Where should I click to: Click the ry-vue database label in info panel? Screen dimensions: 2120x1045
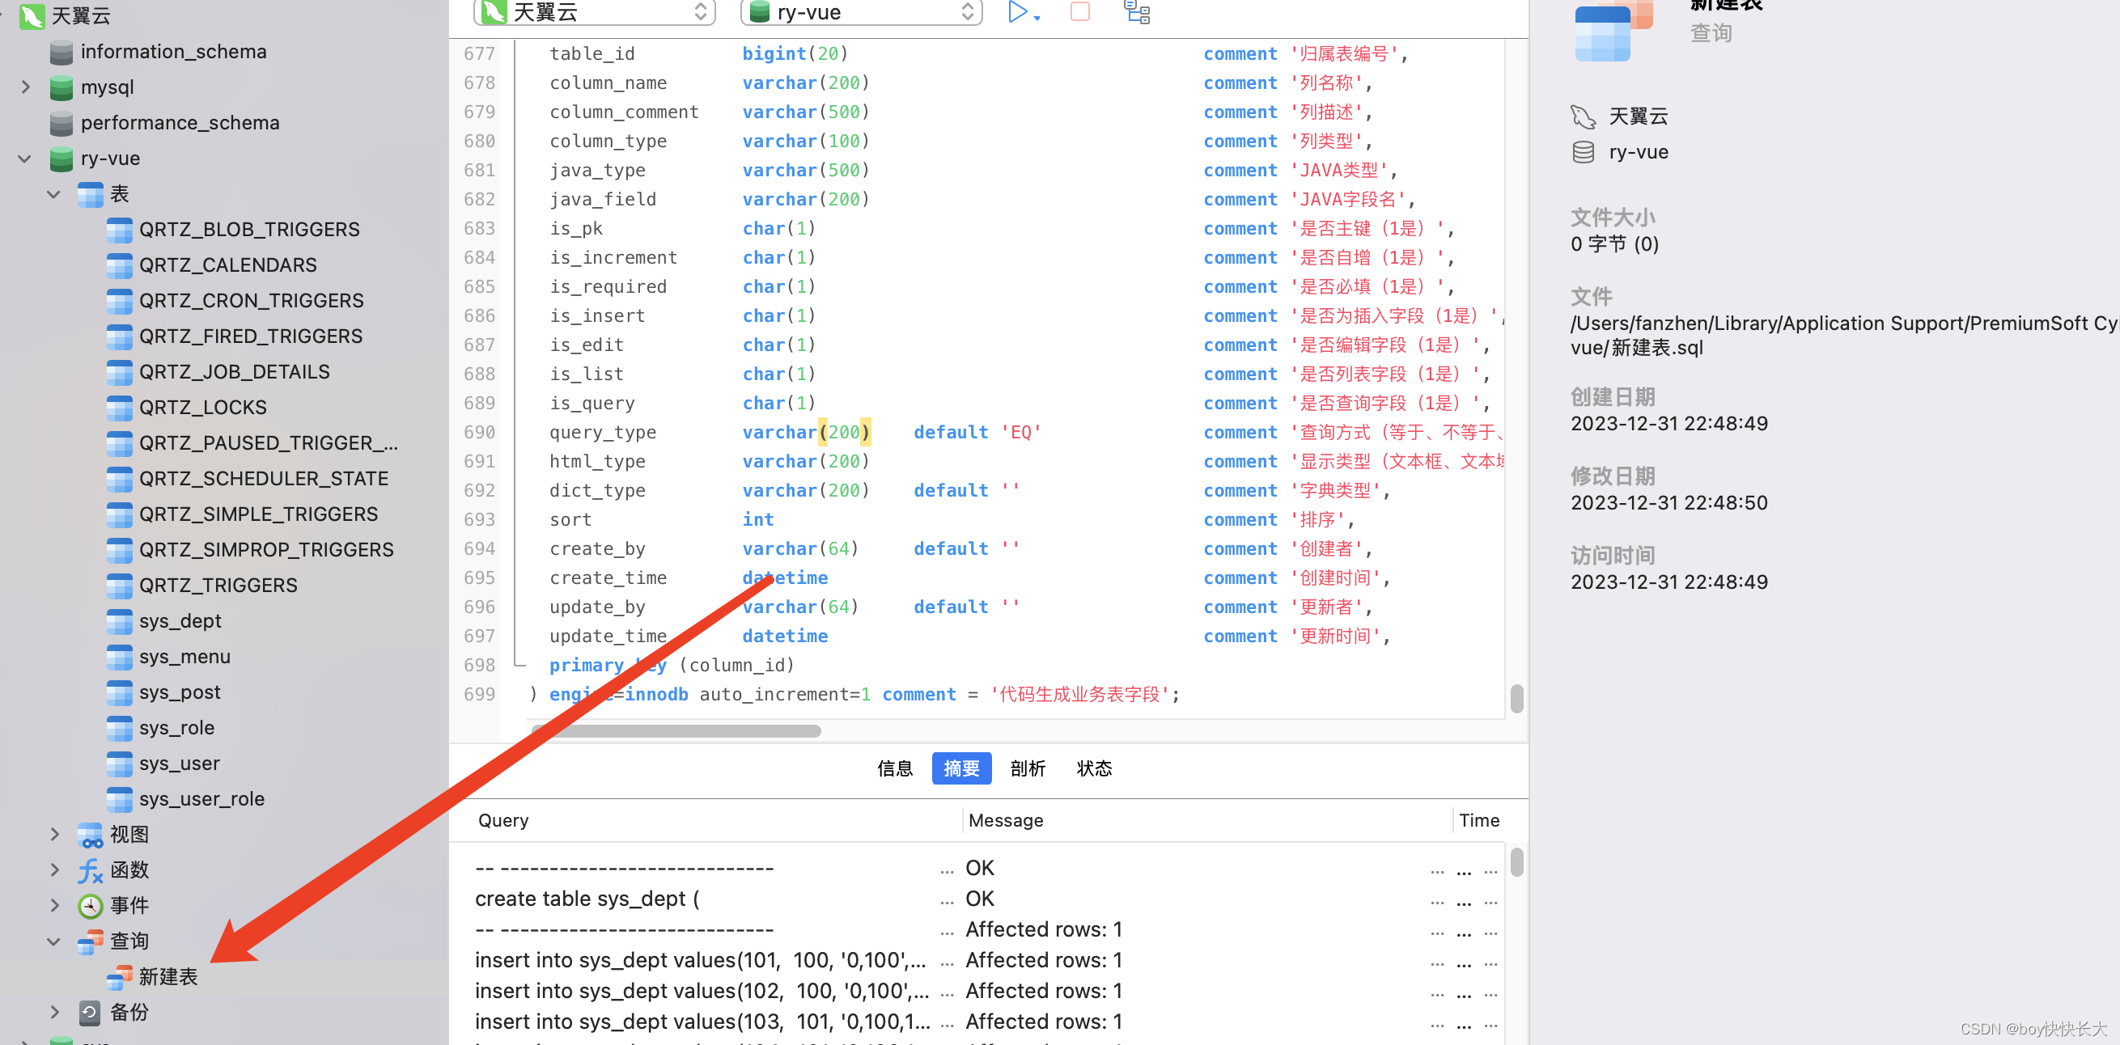[x=1638, y=152]
